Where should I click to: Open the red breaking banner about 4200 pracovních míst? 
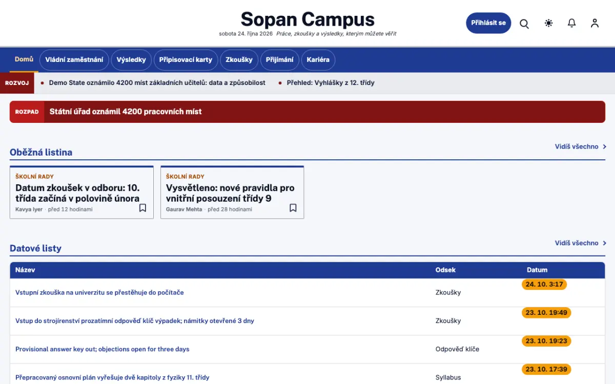coord(307,112)
